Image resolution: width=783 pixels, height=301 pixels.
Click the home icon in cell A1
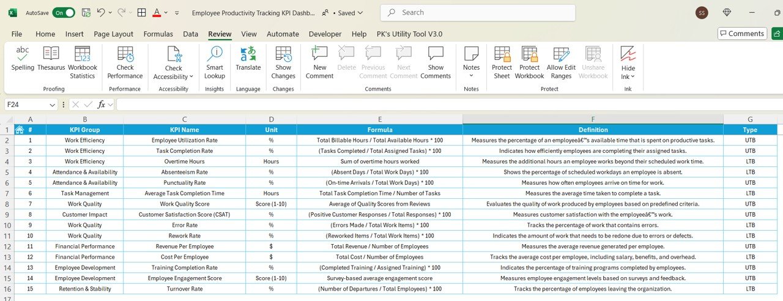(x=20, y=130)
